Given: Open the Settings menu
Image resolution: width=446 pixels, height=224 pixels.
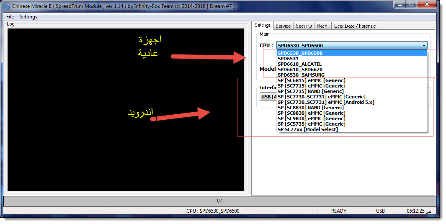Looking at the screenshot, I should (28, 17).
